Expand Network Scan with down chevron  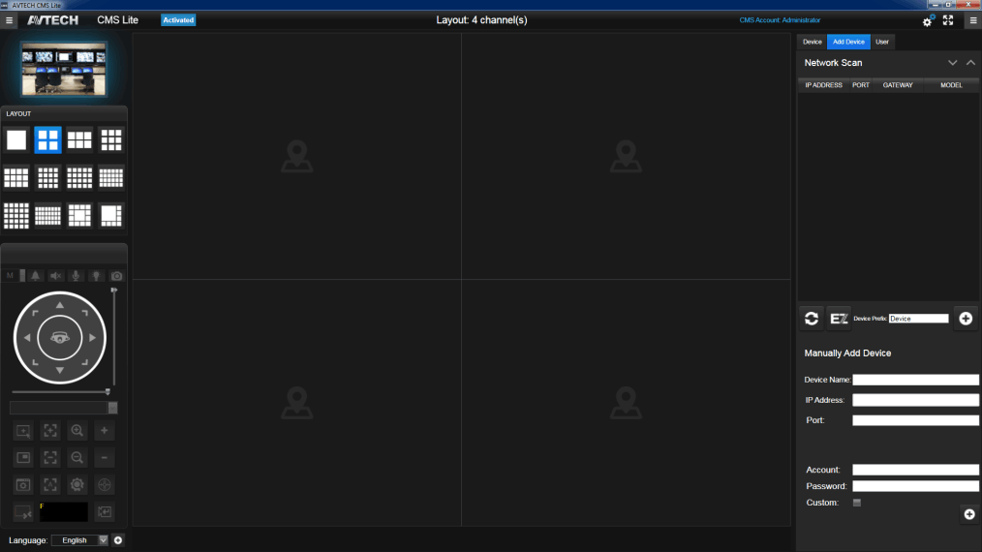952,63
